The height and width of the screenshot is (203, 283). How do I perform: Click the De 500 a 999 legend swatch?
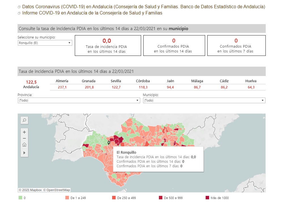coord(161,198)
